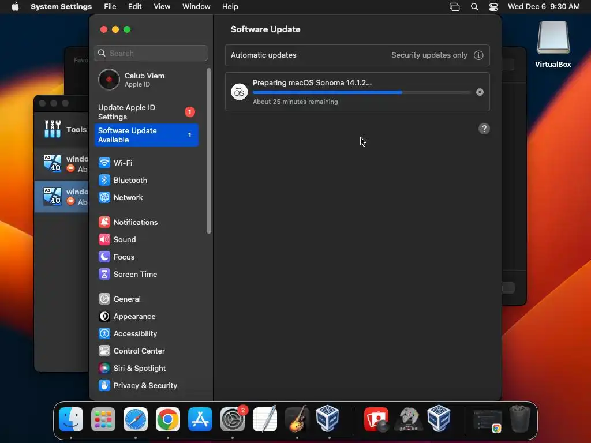Click System Settings icon in Dock
The image size is (591, 443).
click(233, 419)
